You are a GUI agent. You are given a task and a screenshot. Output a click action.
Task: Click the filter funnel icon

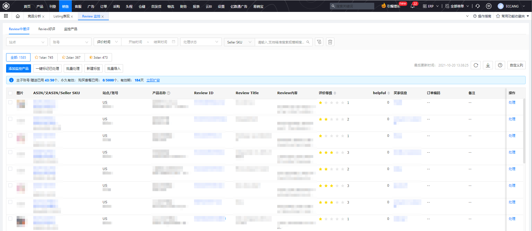point(319,42)
